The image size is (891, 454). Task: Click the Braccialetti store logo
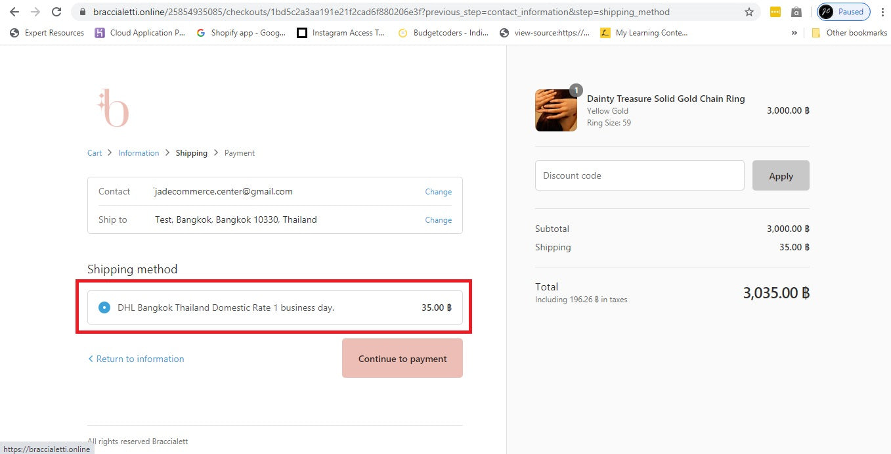pos(114,108)
